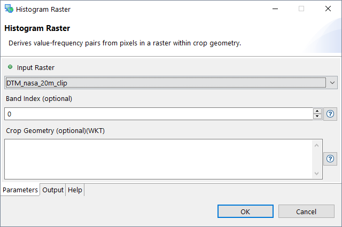Click the Histogram Raster title bar icon
This screenshot has height=227, width=342.
(x=9, y=9)
